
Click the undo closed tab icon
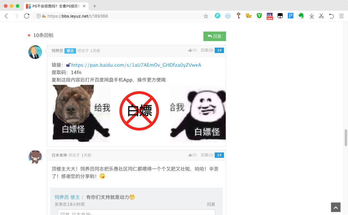(x=331, y=16)
